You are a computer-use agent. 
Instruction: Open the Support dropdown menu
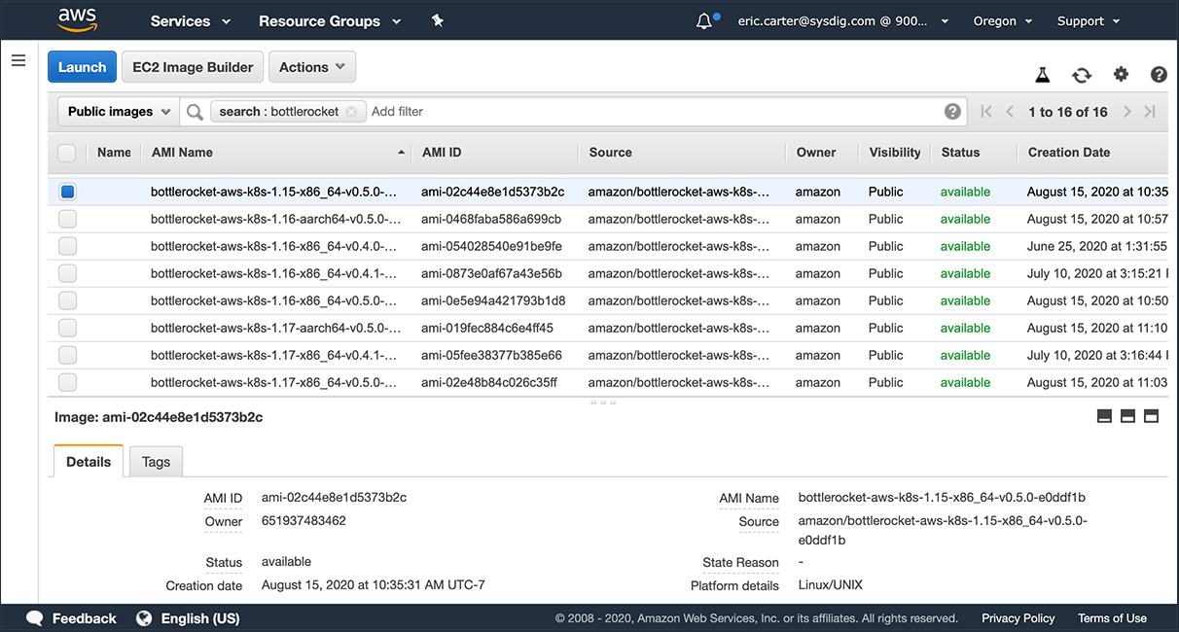(1089, 20)
